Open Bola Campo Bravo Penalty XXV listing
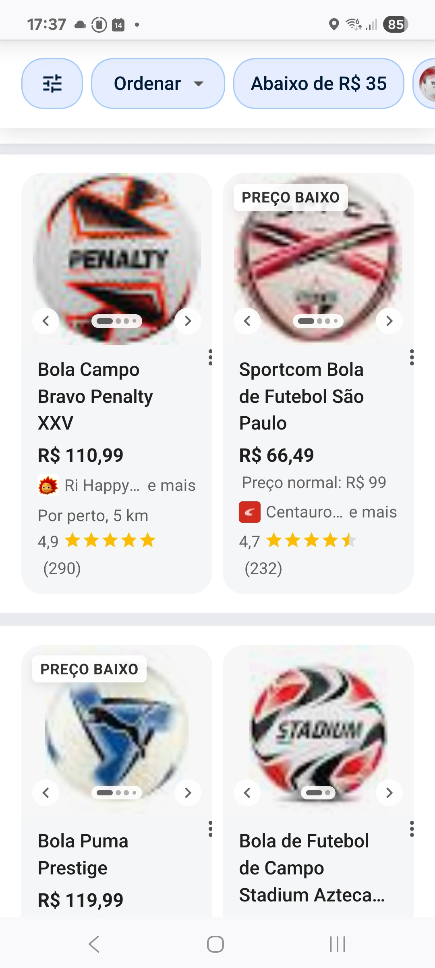 [x=95, y=396]
